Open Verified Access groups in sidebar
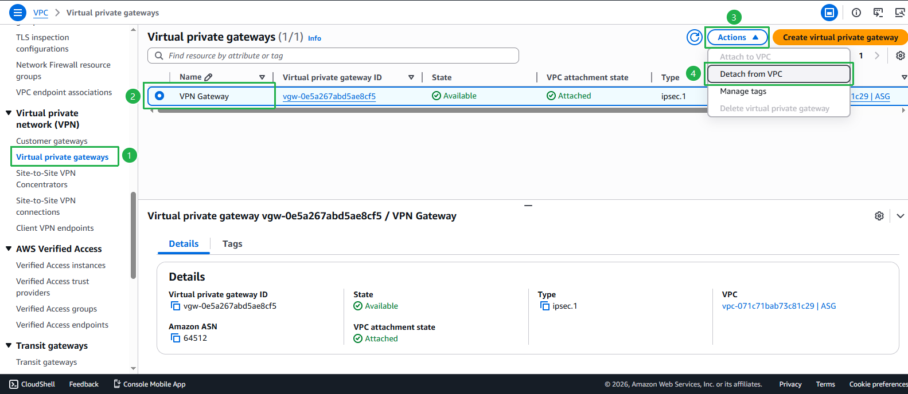 [x=56, y=309]
